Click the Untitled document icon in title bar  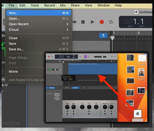136,12
